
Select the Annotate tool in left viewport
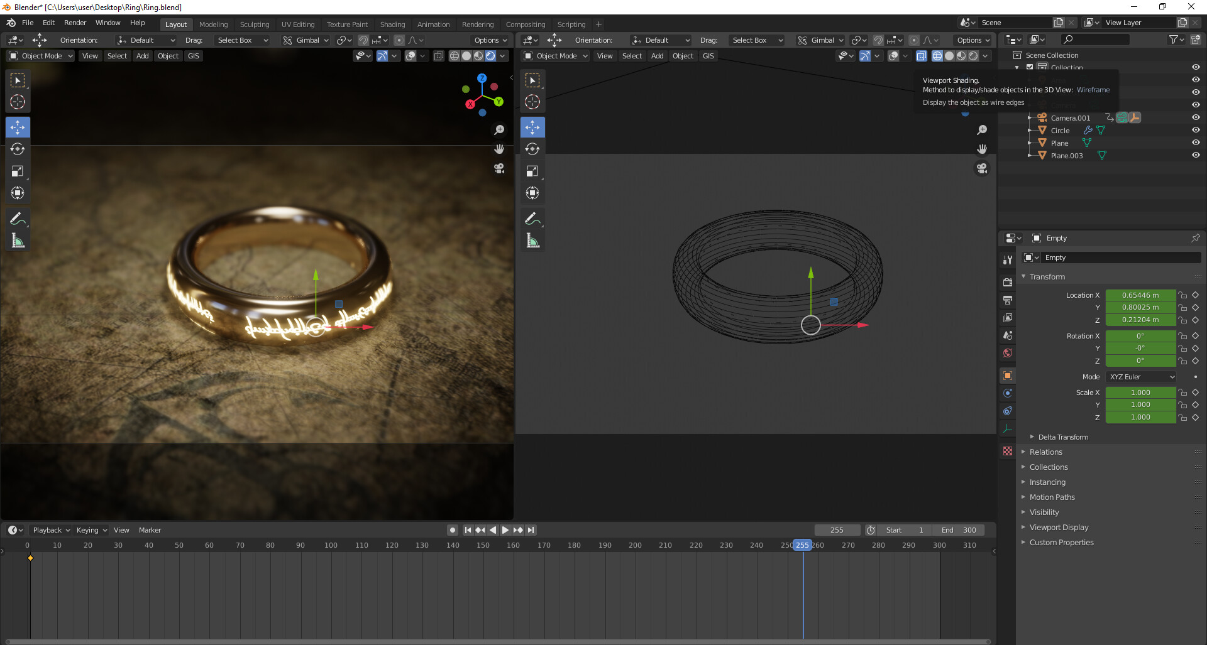[x=18, y=219]
